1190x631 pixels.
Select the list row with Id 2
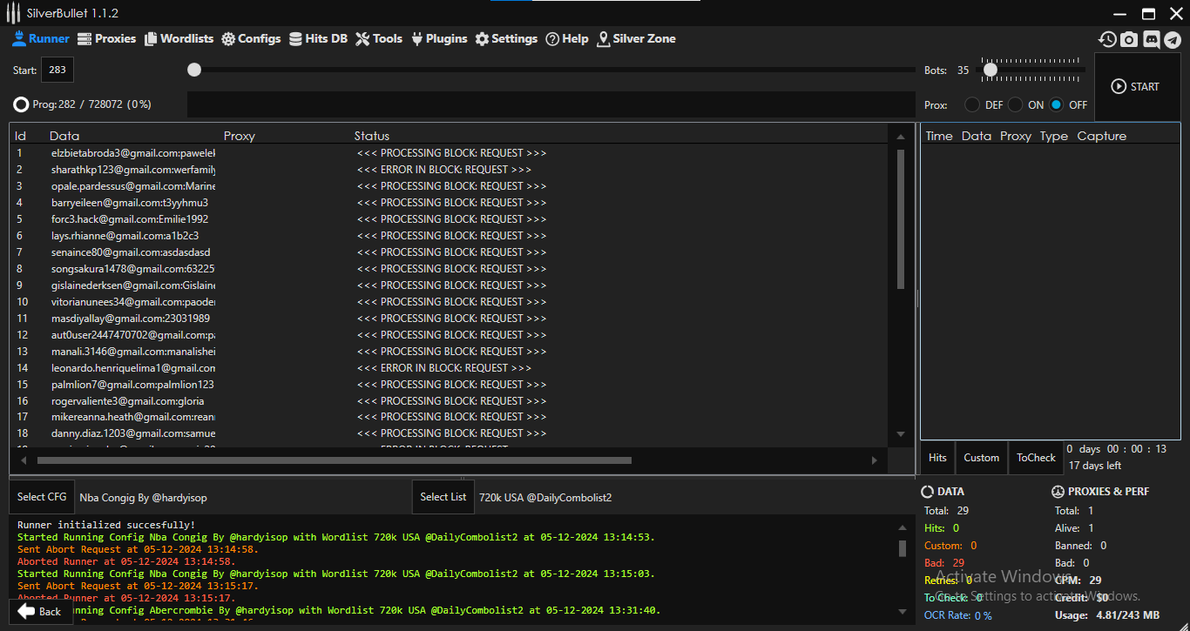(x=449, y=170)
